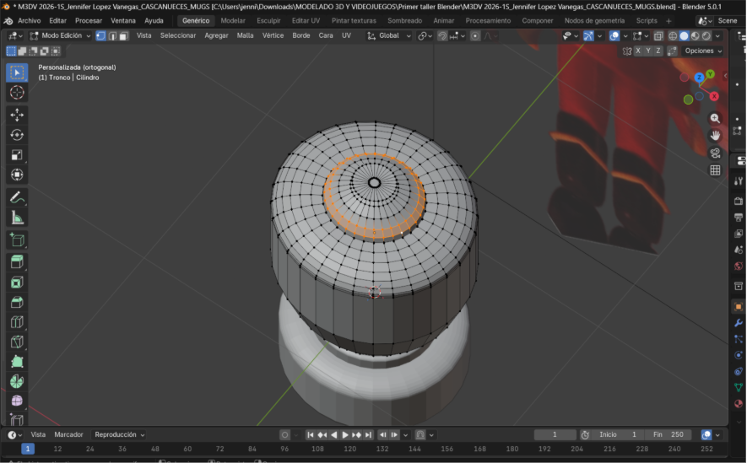This screenshot has width=747, height=463.
Task: Open the Modo Edición mode dropdown
Action: [x=60, y=35]
